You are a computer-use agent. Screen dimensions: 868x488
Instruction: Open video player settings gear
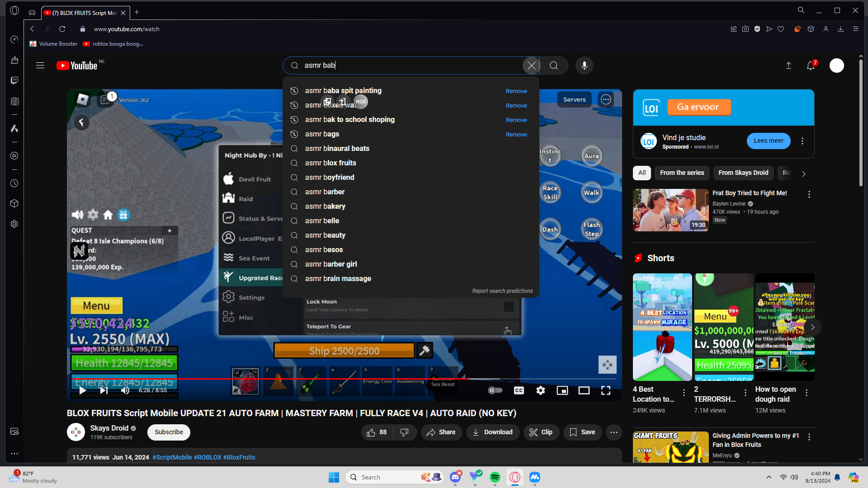click(541, 390)
